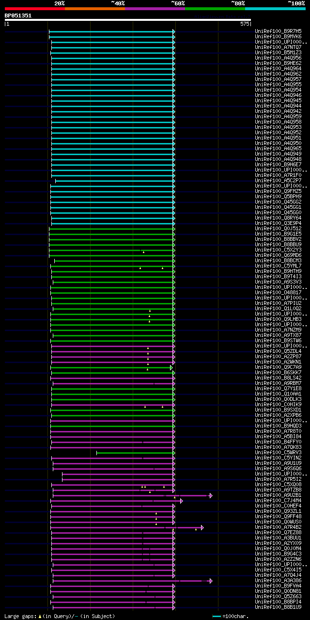
Task: Click the red ~20% identity legend segment
Action: pyautogui.click(x=34, y=9)
